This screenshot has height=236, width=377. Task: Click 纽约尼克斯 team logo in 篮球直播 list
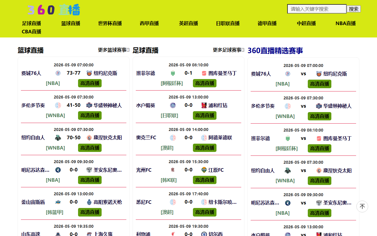click(89, 73)
